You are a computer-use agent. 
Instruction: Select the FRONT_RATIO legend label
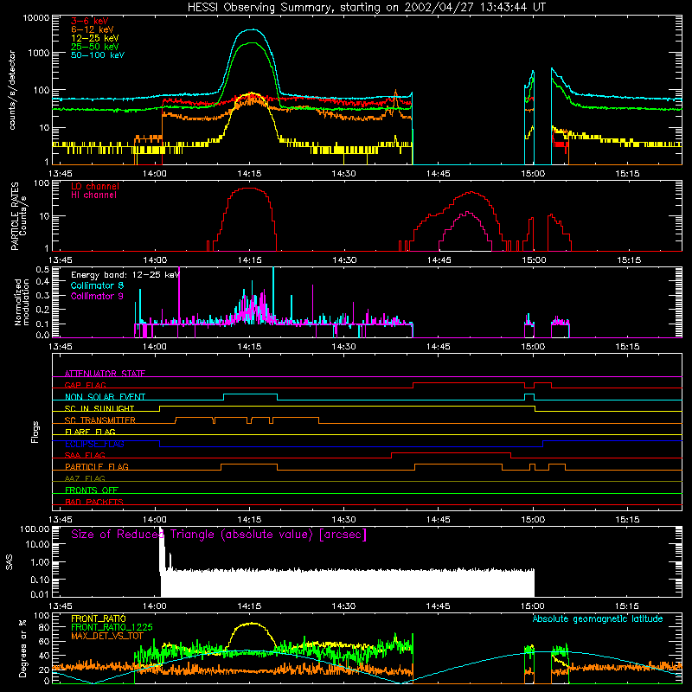98,618
